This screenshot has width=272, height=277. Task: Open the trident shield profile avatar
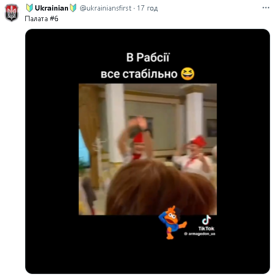click(12, 13)
